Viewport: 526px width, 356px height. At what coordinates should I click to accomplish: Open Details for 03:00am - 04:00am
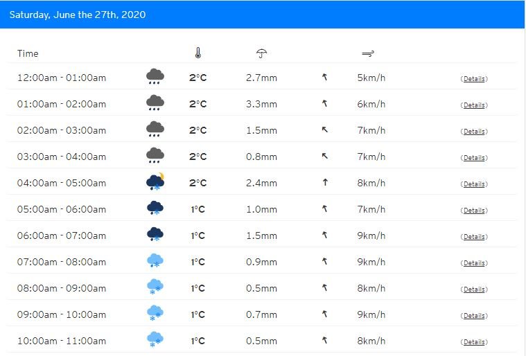[473, 158]
